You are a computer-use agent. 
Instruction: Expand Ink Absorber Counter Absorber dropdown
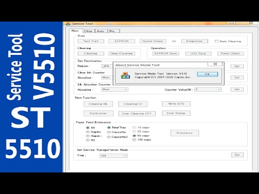point(115,89)
